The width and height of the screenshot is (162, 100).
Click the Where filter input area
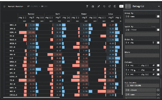click(142, 55)
